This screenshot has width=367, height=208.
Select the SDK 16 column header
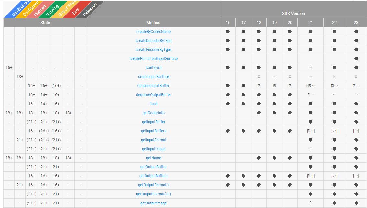(x=228, y=22)
